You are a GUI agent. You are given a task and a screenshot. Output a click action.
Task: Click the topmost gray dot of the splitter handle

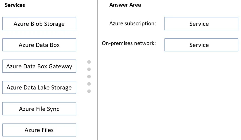(x=89, y=62)
